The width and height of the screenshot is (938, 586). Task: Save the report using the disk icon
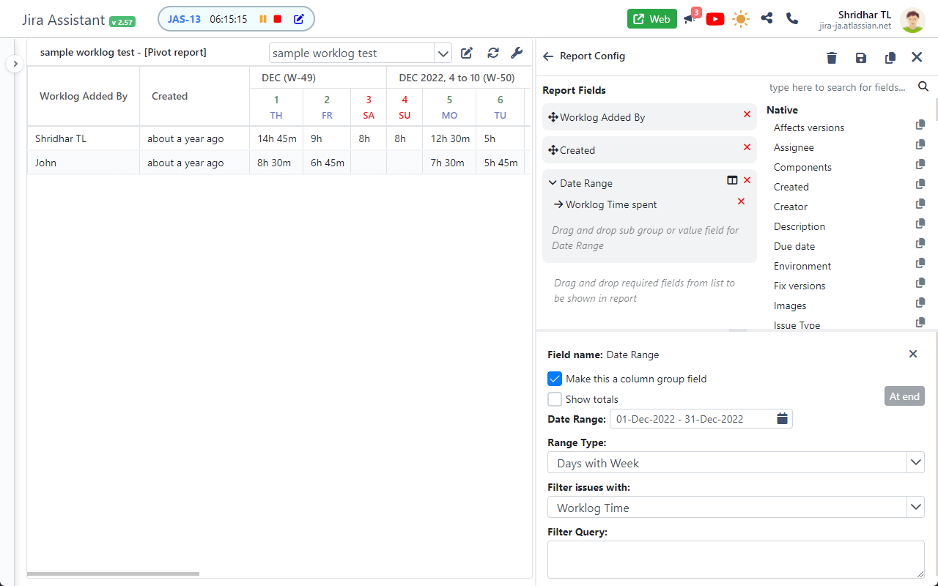pos(860,56)
